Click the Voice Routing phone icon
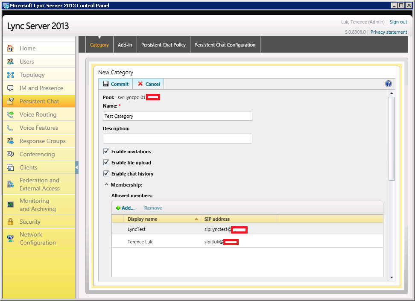This screenshot has height=301, width=415. [10, 114]
